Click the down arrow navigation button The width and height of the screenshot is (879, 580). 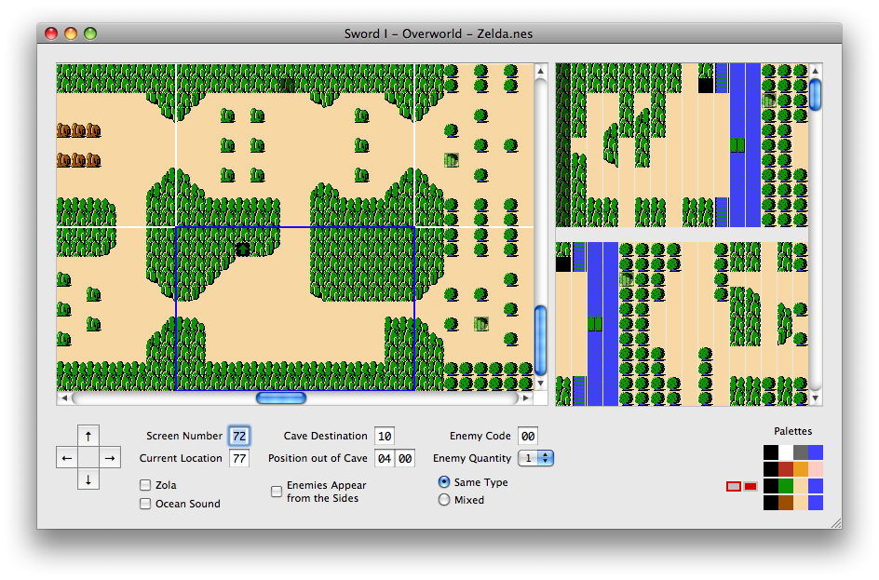point(88,479)
